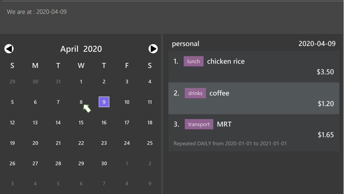
Task: Select April 20 in the calendar
Action: [35, 143]
